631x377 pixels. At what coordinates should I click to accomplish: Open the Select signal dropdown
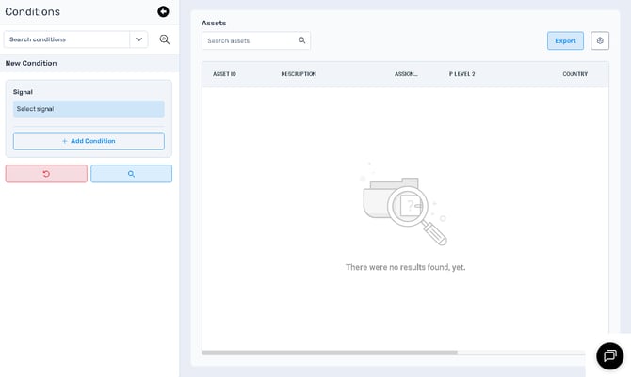89,109
